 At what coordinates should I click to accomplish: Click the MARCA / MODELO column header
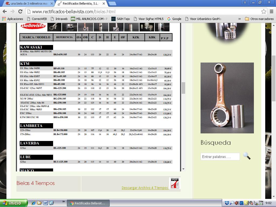tap(36, 37)
